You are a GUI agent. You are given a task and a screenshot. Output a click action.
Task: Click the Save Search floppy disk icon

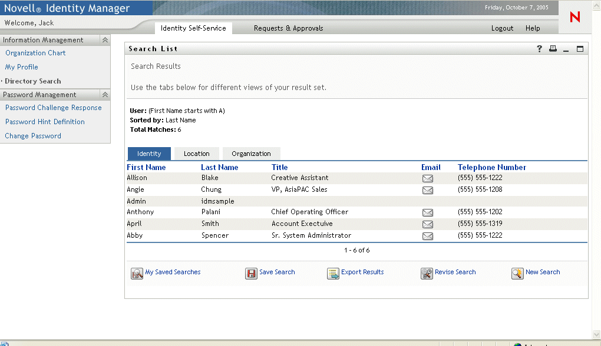(x=251, y=273)
